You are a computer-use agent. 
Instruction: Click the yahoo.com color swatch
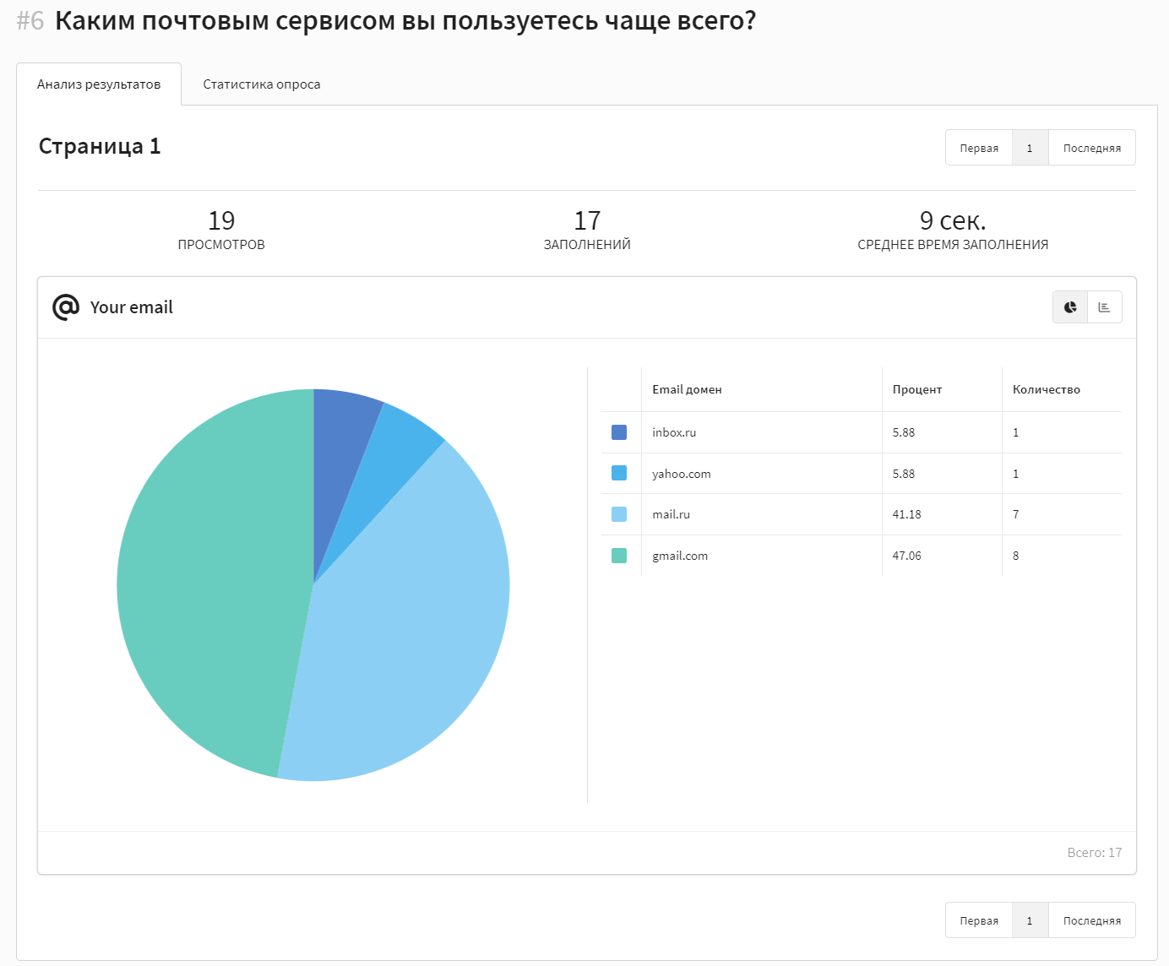619,473
